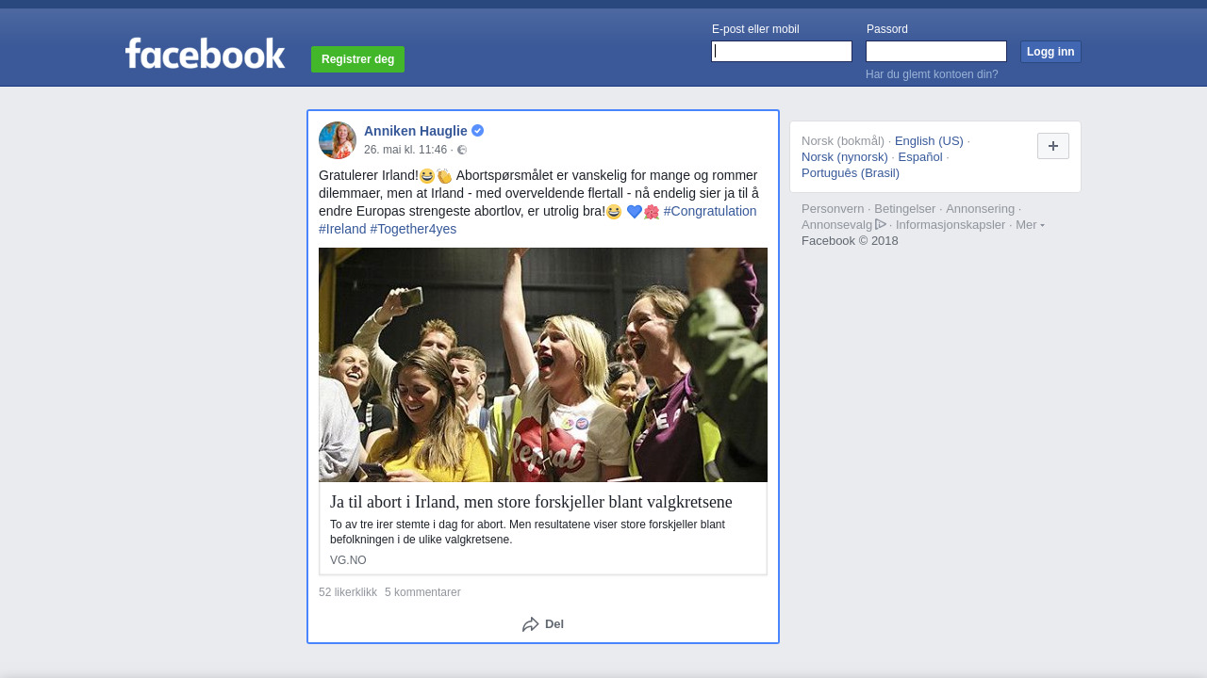Open the #Congratulation hashtag
The height and width of the screenshot is (678, 1207).
pos(709,211)
